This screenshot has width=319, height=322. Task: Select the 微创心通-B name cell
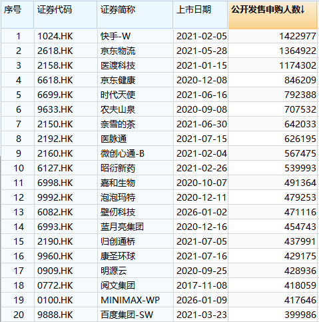pos(135,153)
